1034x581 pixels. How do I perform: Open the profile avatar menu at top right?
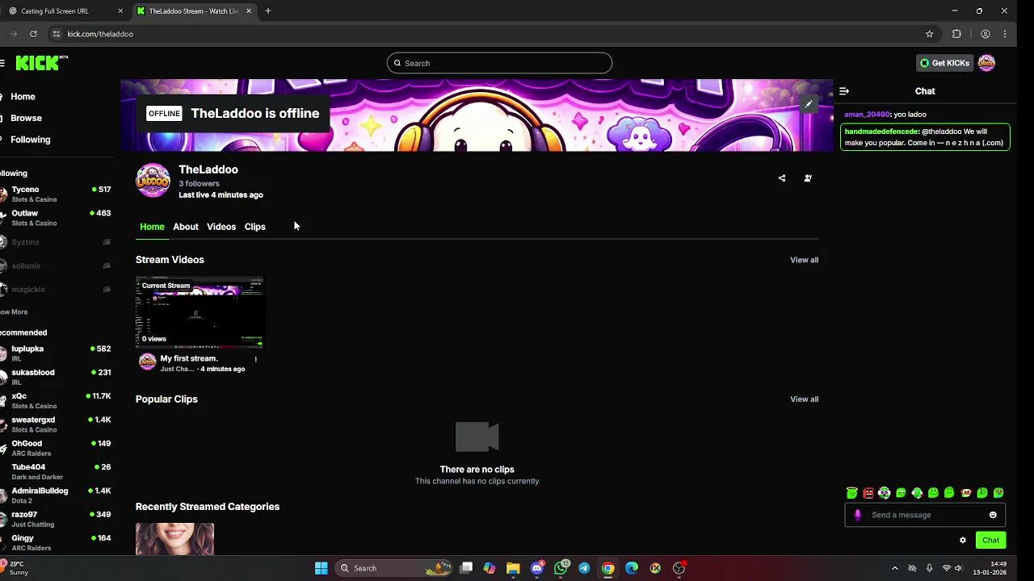pyautogui.click(x=986, y=63)
